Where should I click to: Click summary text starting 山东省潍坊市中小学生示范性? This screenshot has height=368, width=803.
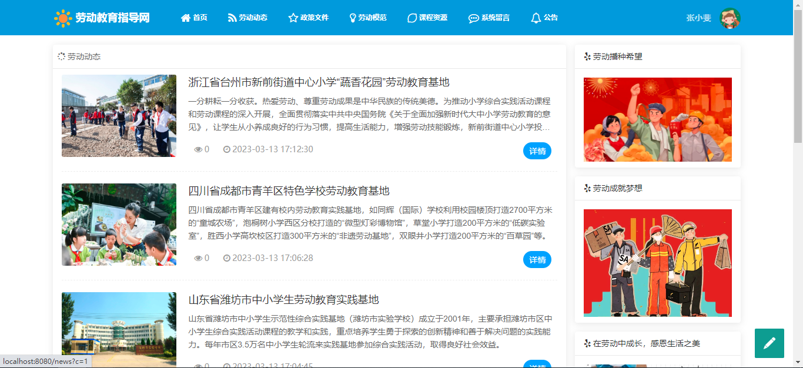pos(370,332)
